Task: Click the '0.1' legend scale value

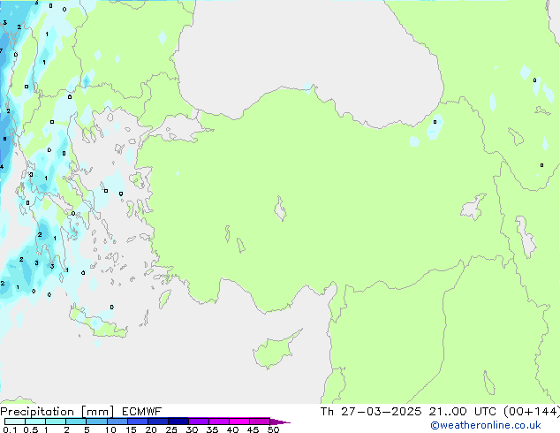Action: (10, 429)
